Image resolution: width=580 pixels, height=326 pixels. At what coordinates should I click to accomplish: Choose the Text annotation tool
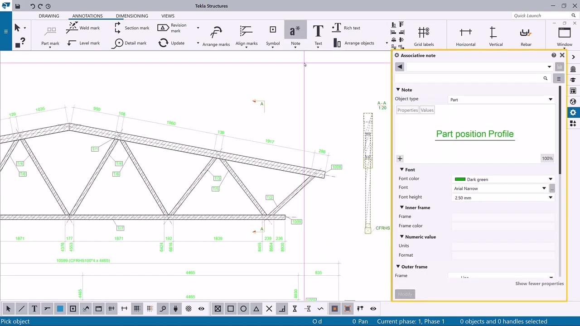[318, 35]
